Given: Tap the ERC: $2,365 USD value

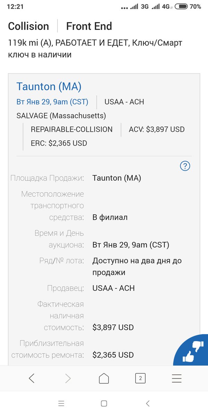Looking at the screenshot, I should [x=59, y=143].
